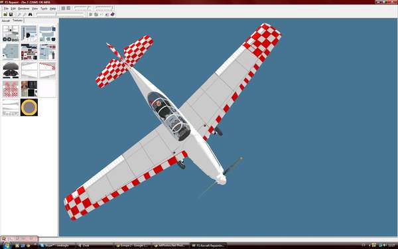The width and height of the screenshot is (398, 249).
Task: Select the first texture thumbnail with wheels
Action: [11, 33]
